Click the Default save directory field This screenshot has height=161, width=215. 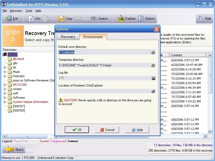(105, 52)
